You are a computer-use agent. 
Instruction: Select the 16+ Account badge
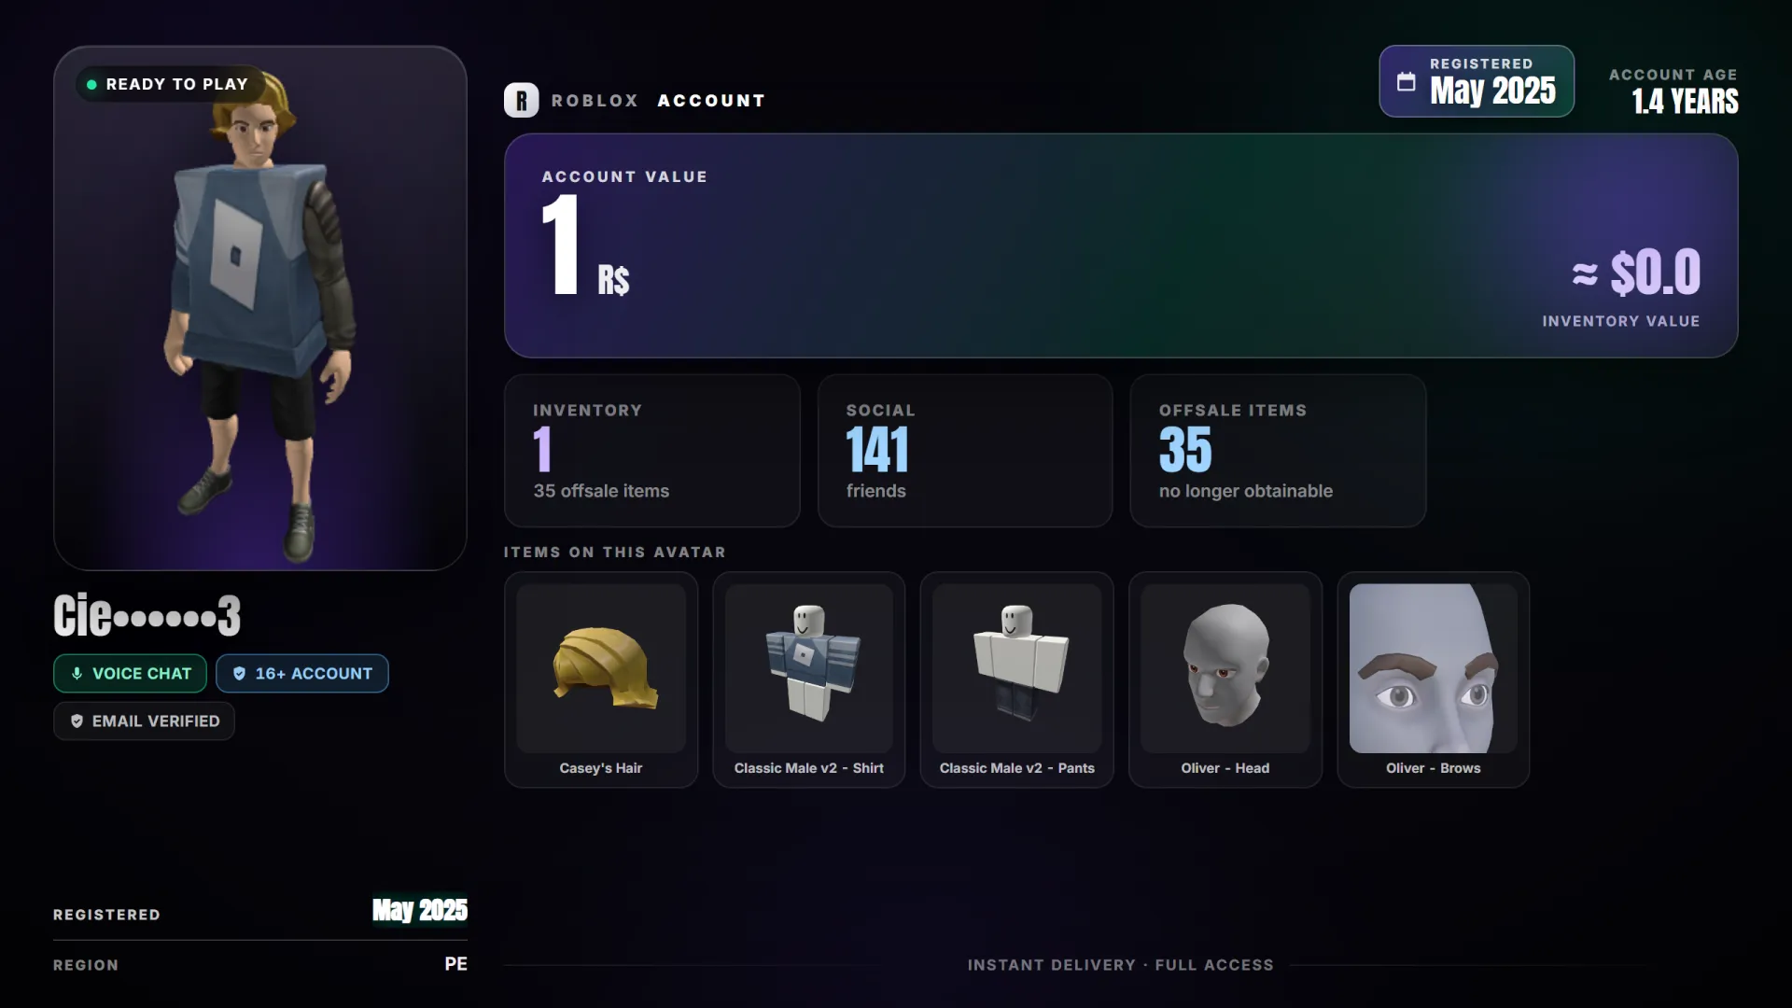[x=302, y=674]
